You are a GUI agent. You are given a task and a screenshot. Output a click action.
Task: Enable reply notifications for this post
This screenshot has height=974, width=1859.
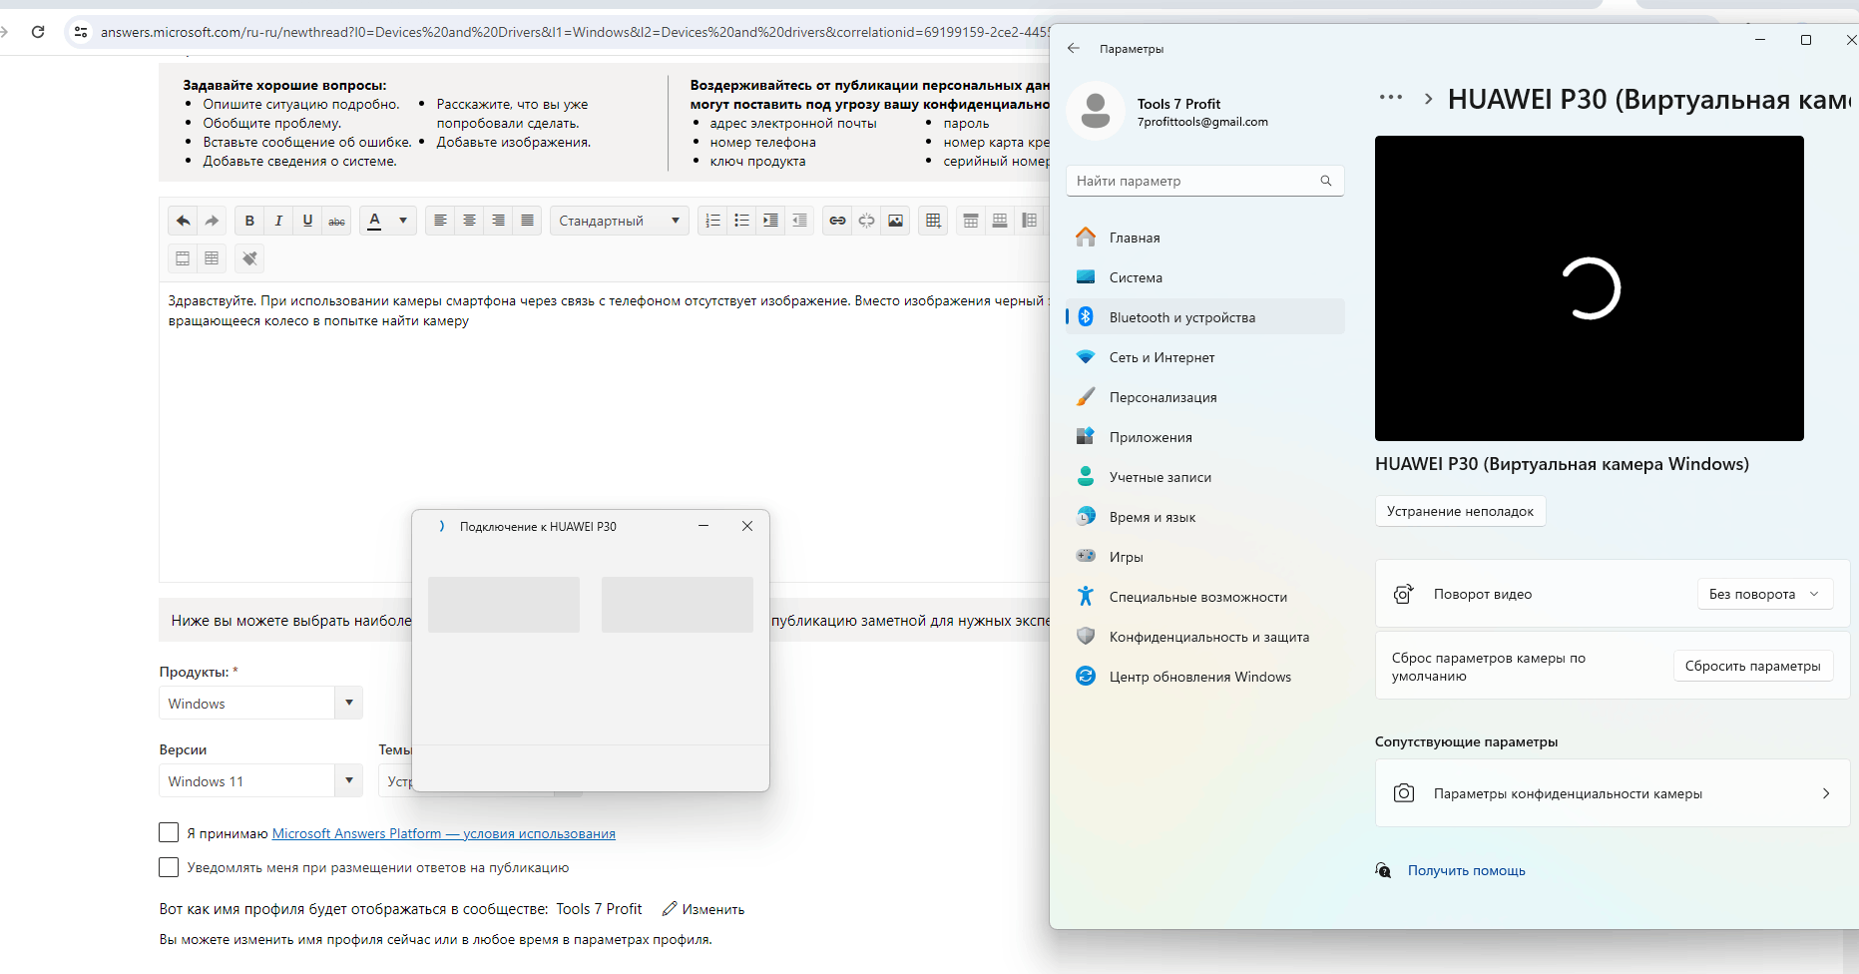169,867
